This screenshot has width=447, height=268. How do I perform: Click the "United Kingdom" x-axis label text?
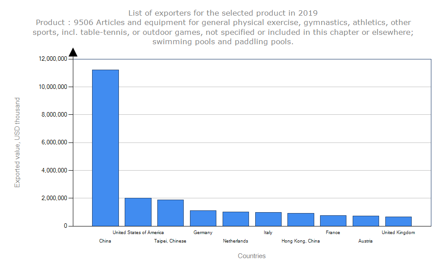(398, 232)
